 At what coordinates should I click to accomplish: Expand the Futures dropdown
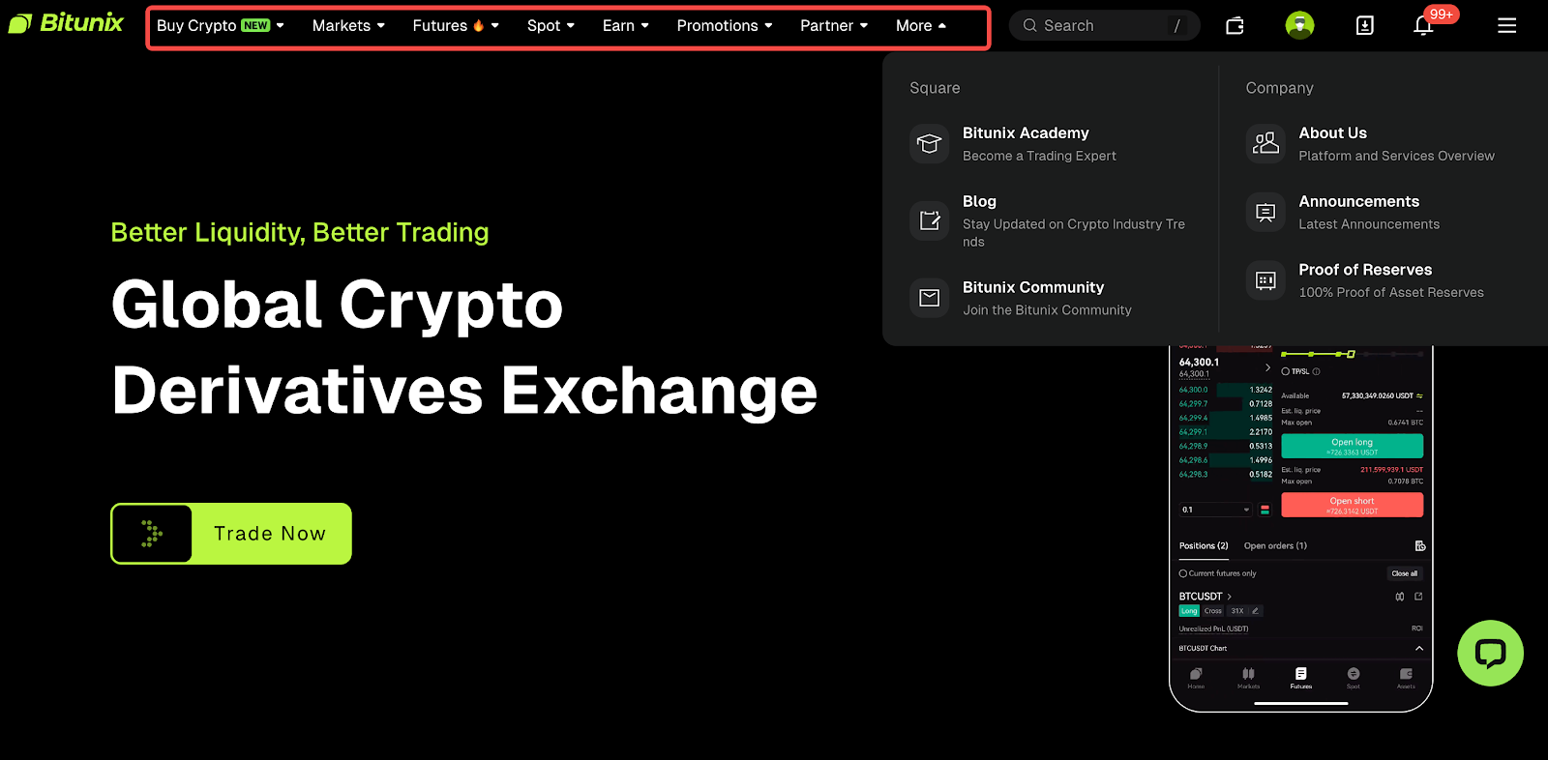[x=456, y=26]
